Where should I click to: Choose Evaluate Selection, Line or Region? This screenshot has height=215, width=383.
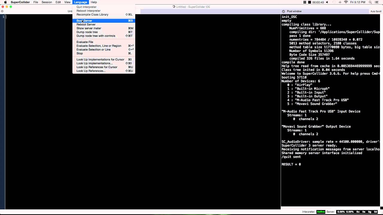(x=104, y=46)
